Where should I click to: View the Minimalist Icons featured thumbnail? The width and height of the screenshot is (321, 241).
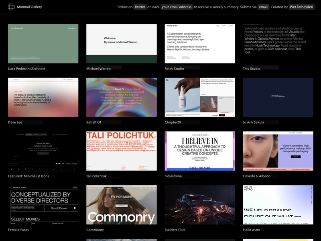pyautogui.click(x=43, y=151)
